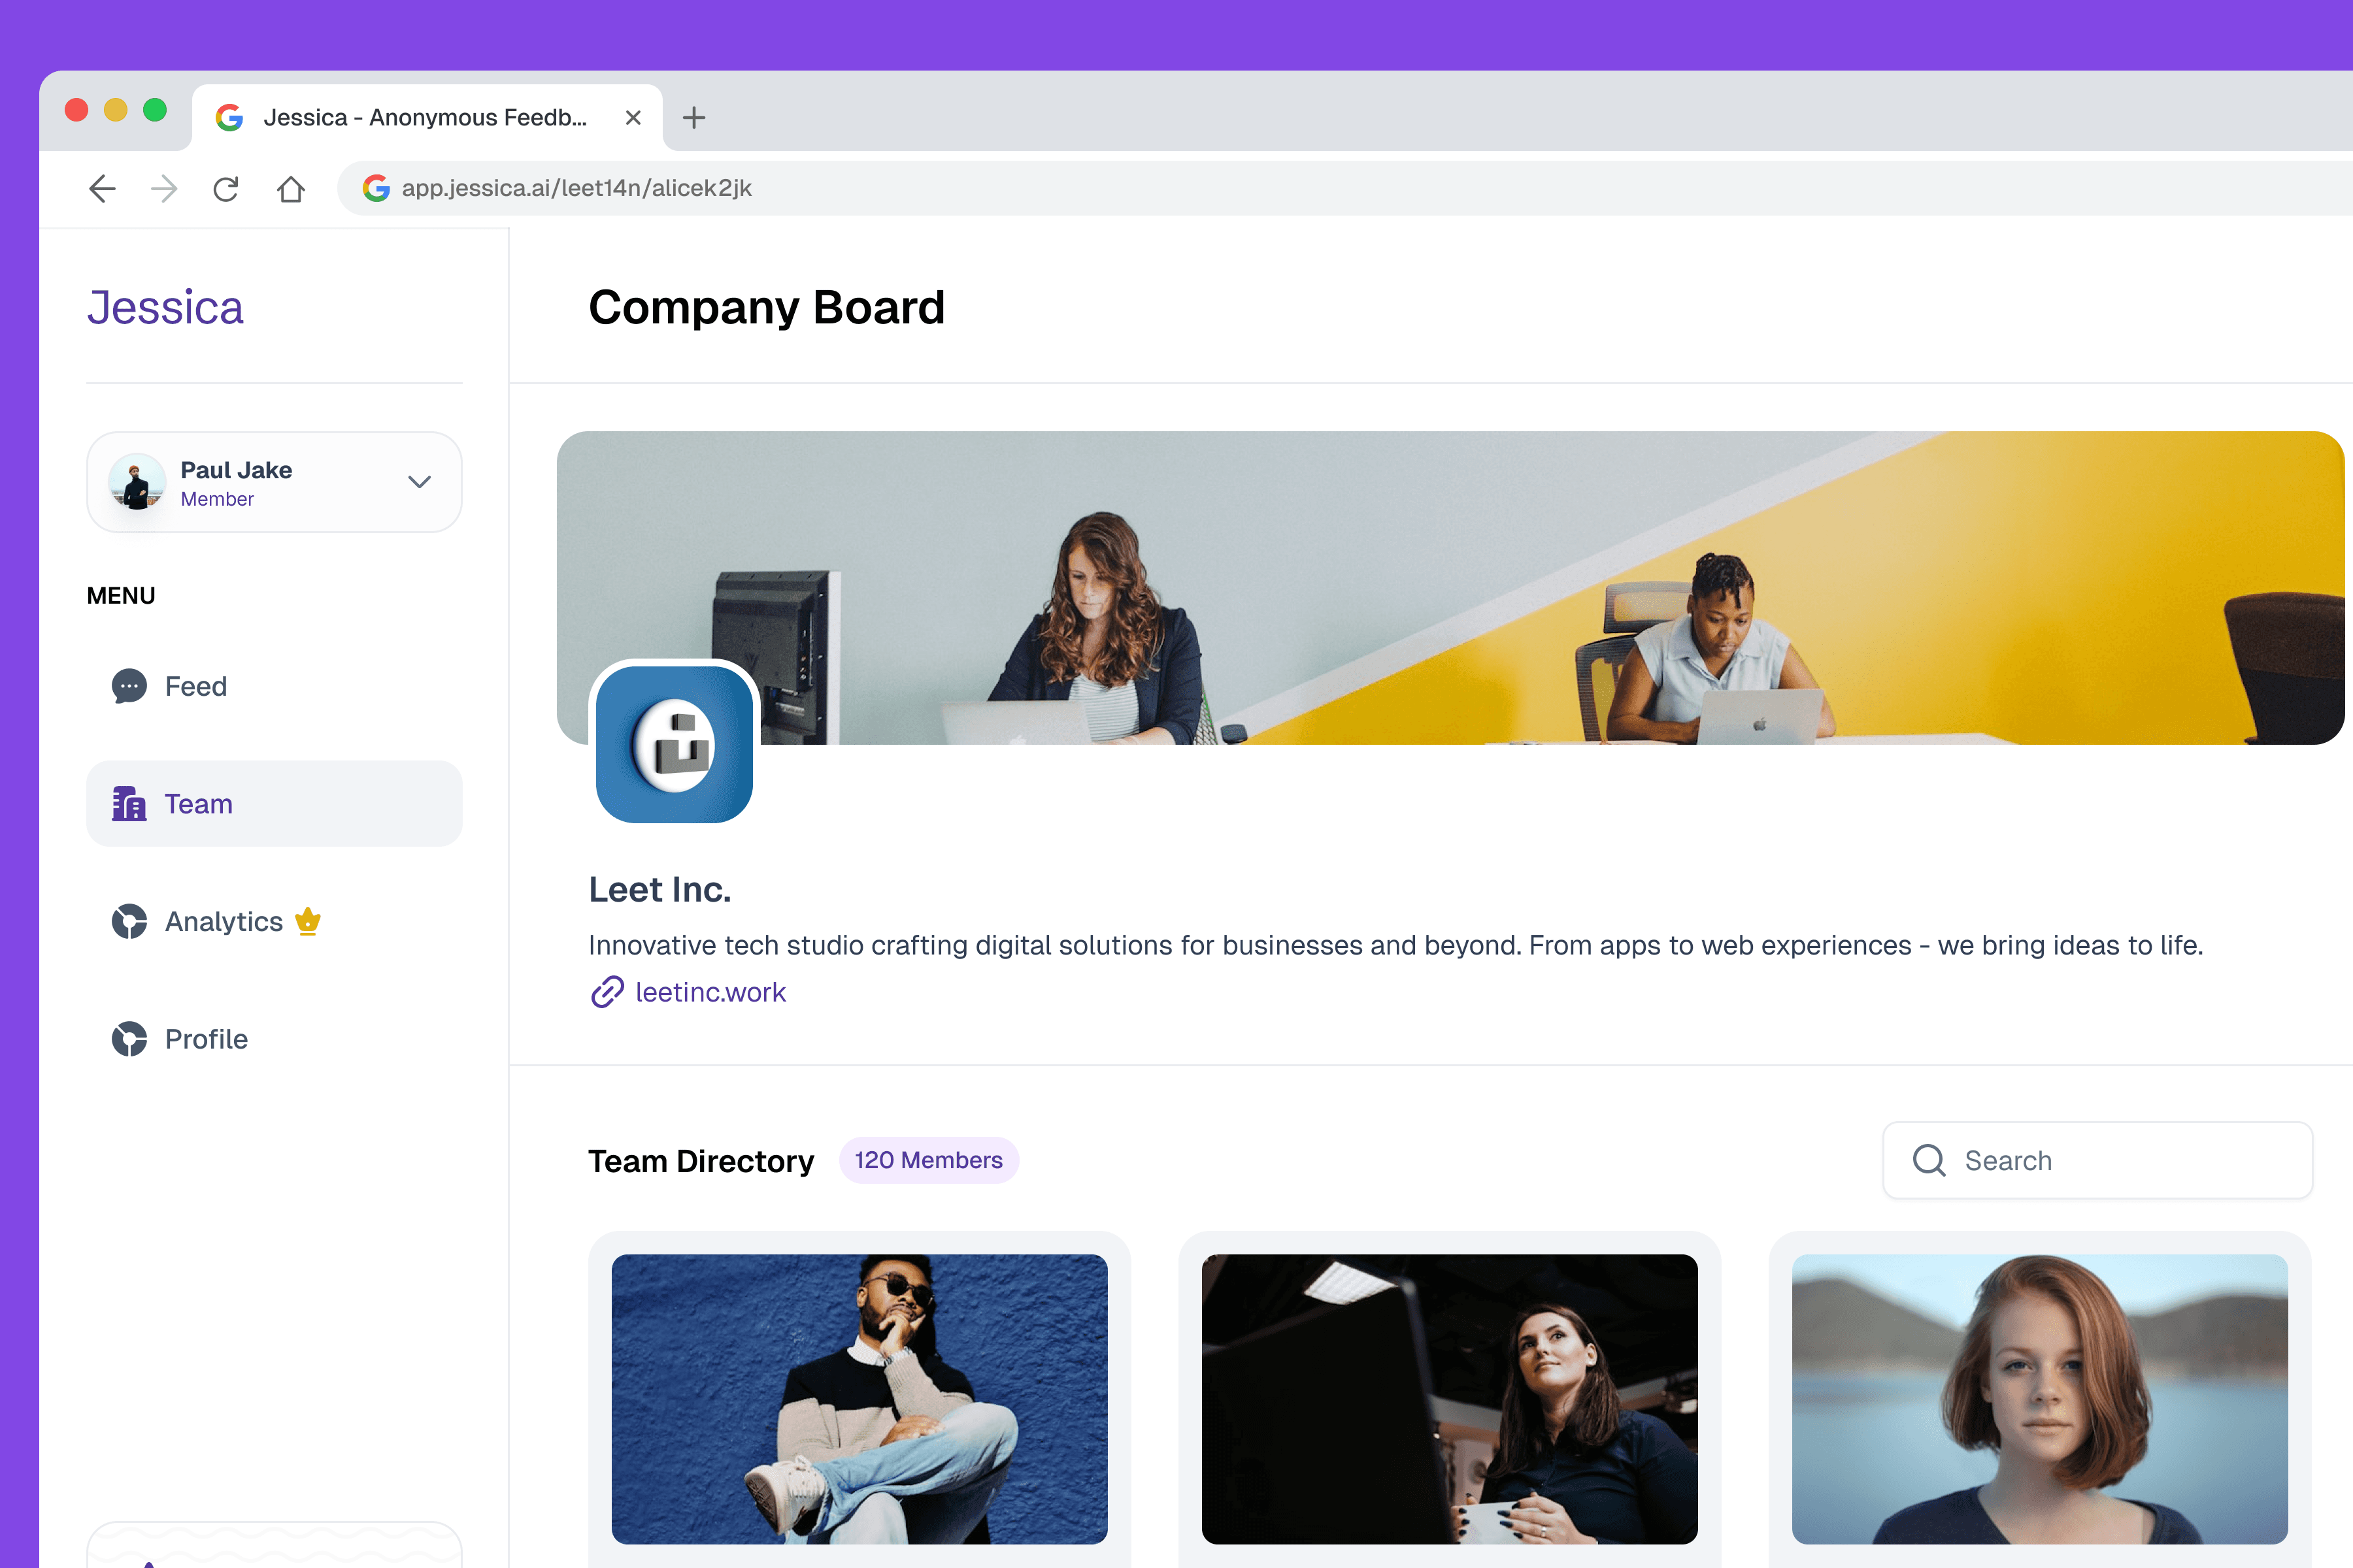The image size is (2353, 1568).
Task: Click the Profile sidebar icon
Action: click(x=129, y=1039)
